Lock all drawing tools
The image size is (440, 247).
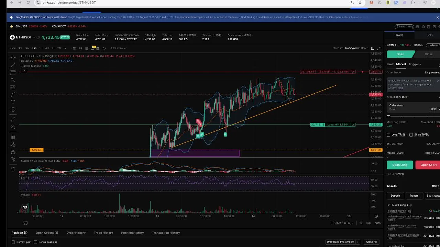pos(13,152)
